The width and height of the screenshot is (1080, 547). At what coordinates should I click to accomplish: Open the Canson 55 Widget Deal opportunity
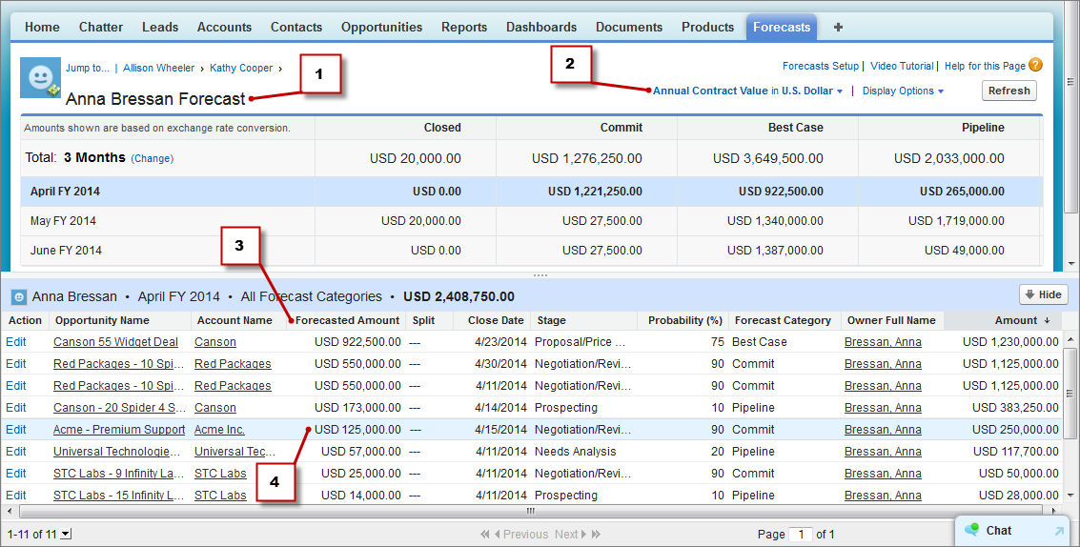(x=115, y=342)
